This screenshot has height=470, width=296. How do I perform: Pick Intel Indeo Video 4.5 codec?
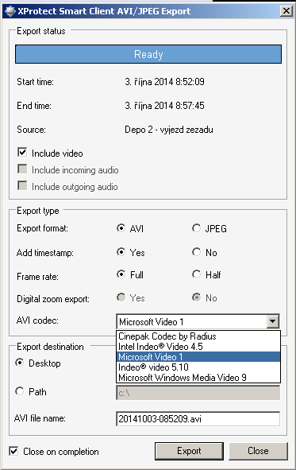(x=198, y=347)
